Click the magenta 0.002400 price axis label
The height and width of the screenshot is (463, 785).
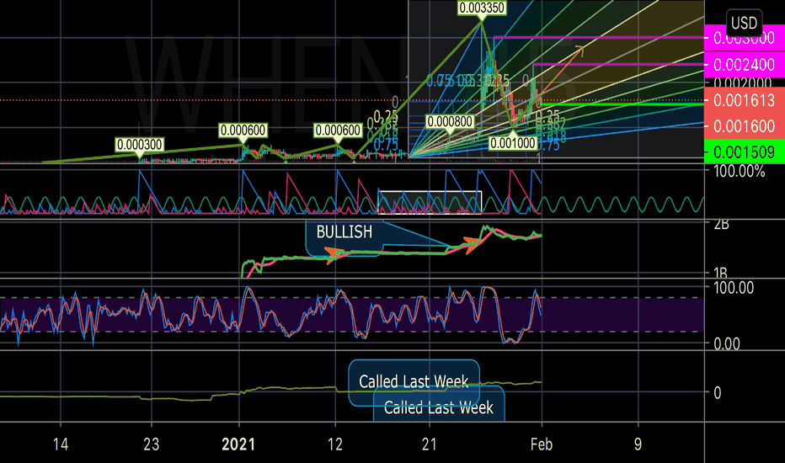click(x=745, y=65)
